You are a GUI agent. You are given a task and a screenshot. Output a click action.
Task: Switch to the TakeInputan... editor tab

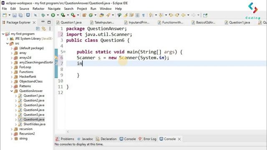[102, 22]
